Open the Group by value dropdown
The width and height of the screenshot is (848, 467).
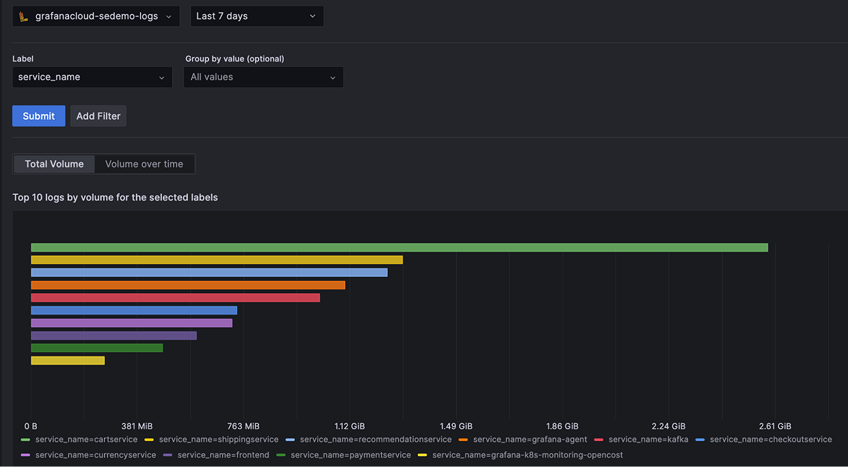[x=263, y=77]
